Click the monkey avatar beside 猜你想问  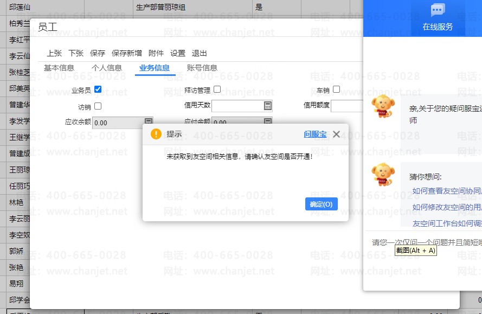pyautogui.click(x=383, y=175)
